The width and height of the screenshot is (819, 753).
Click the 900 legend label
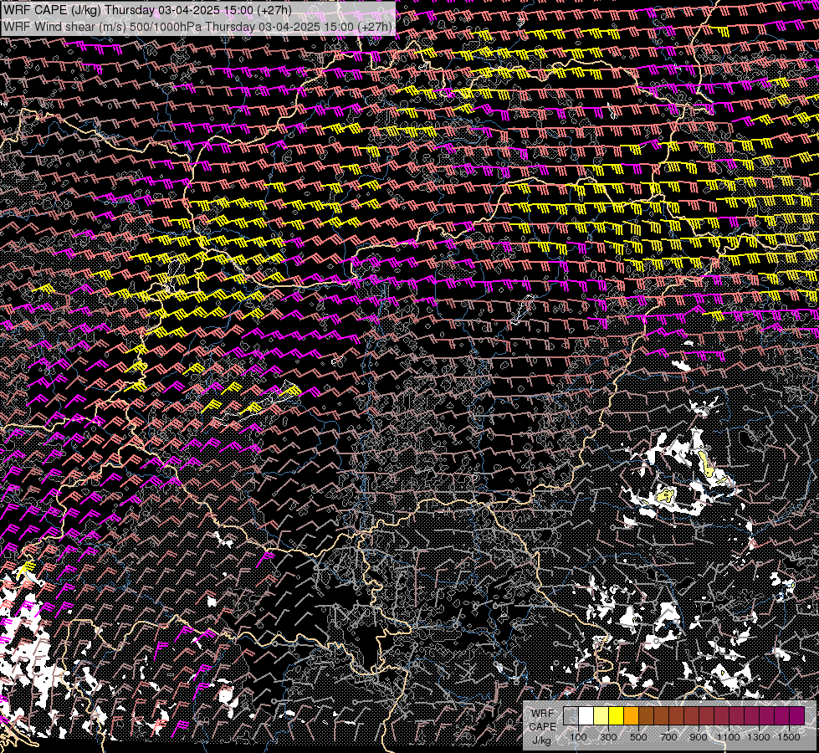(699, 737)
